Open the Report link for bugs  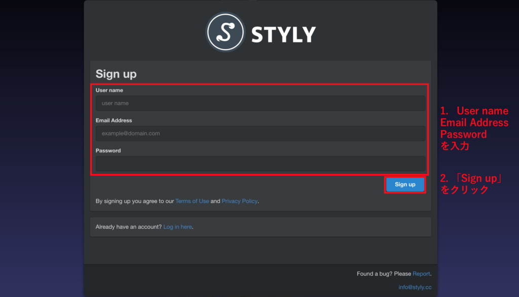(421, 274)
